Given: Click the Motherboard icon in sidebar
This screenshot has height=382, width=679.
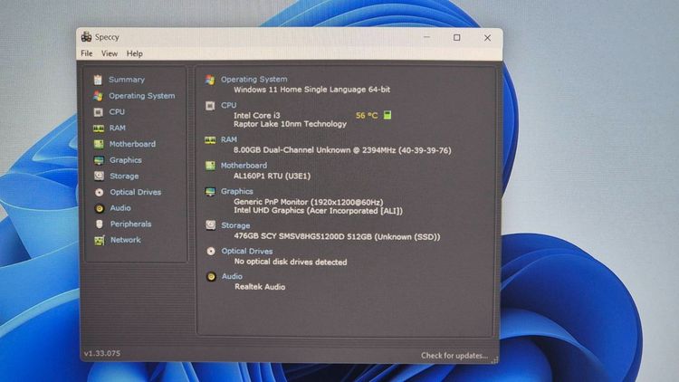Looking at the screenshot, I should tap(100, 144).
